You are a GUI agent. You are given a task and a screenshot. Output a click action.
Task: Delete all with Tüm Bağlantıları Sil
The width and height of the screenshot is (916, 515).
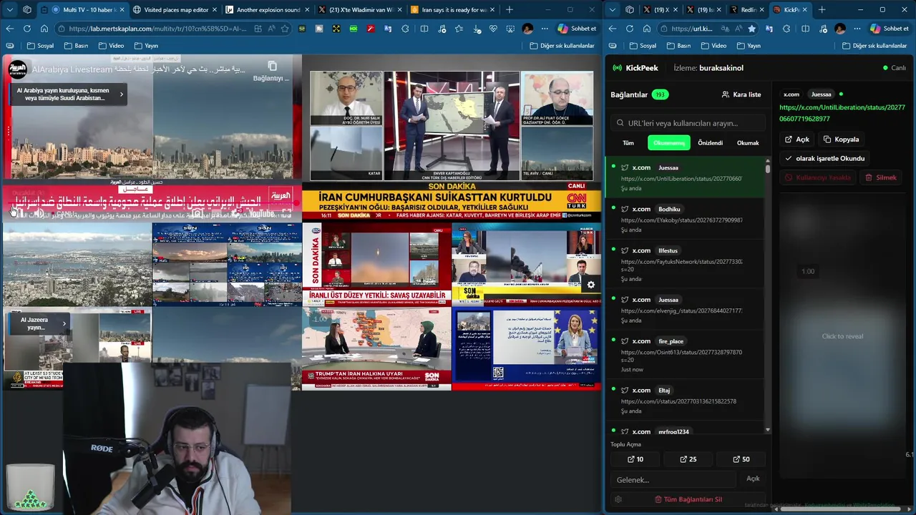688,499
